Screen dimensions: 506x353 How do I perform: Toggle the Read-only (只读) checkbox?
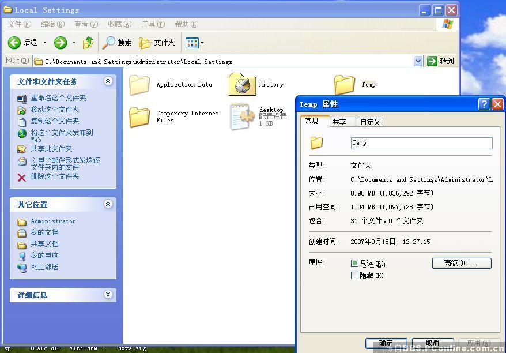click(x=354, y=264)
